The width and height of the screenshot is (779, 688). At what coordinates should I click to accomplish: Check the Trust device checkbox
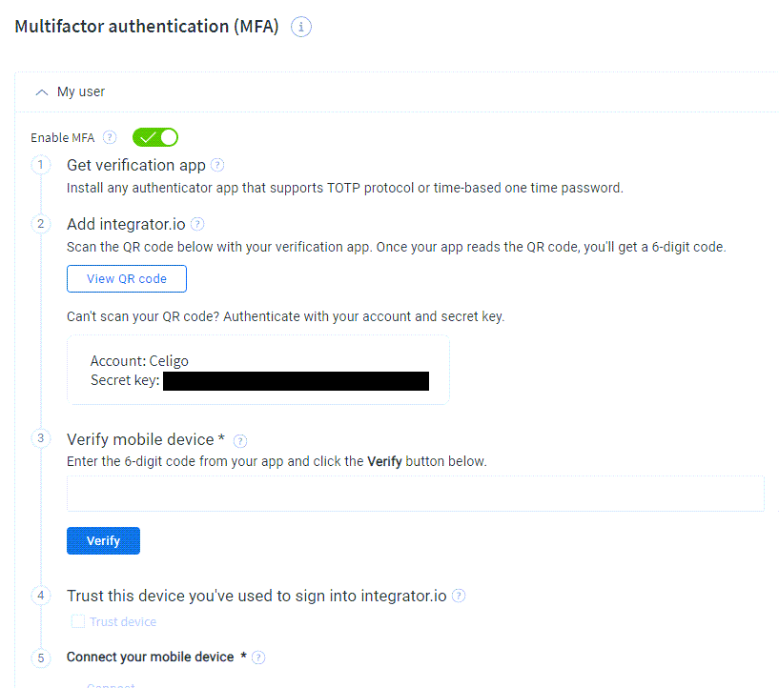78,621
